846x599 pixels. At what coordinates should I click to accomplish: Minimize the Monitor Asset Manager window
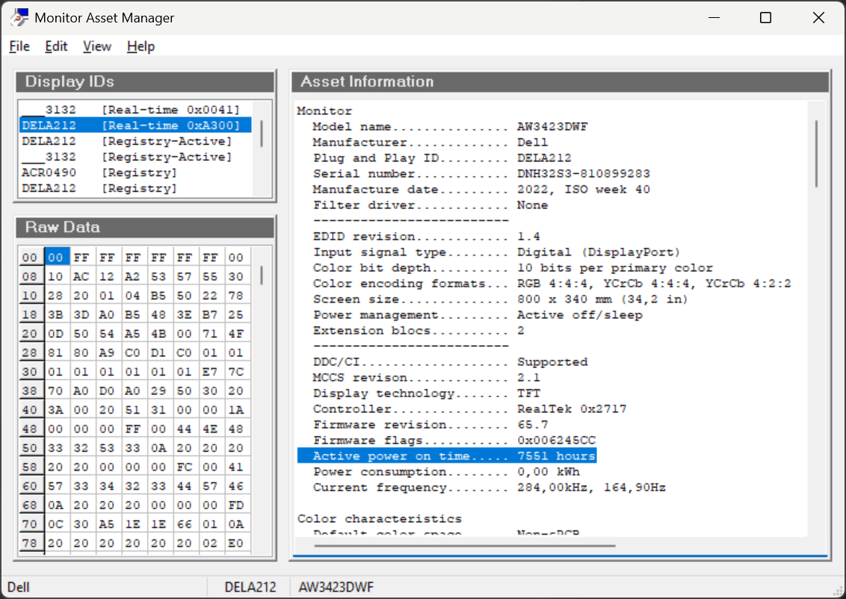pos(714,17)
